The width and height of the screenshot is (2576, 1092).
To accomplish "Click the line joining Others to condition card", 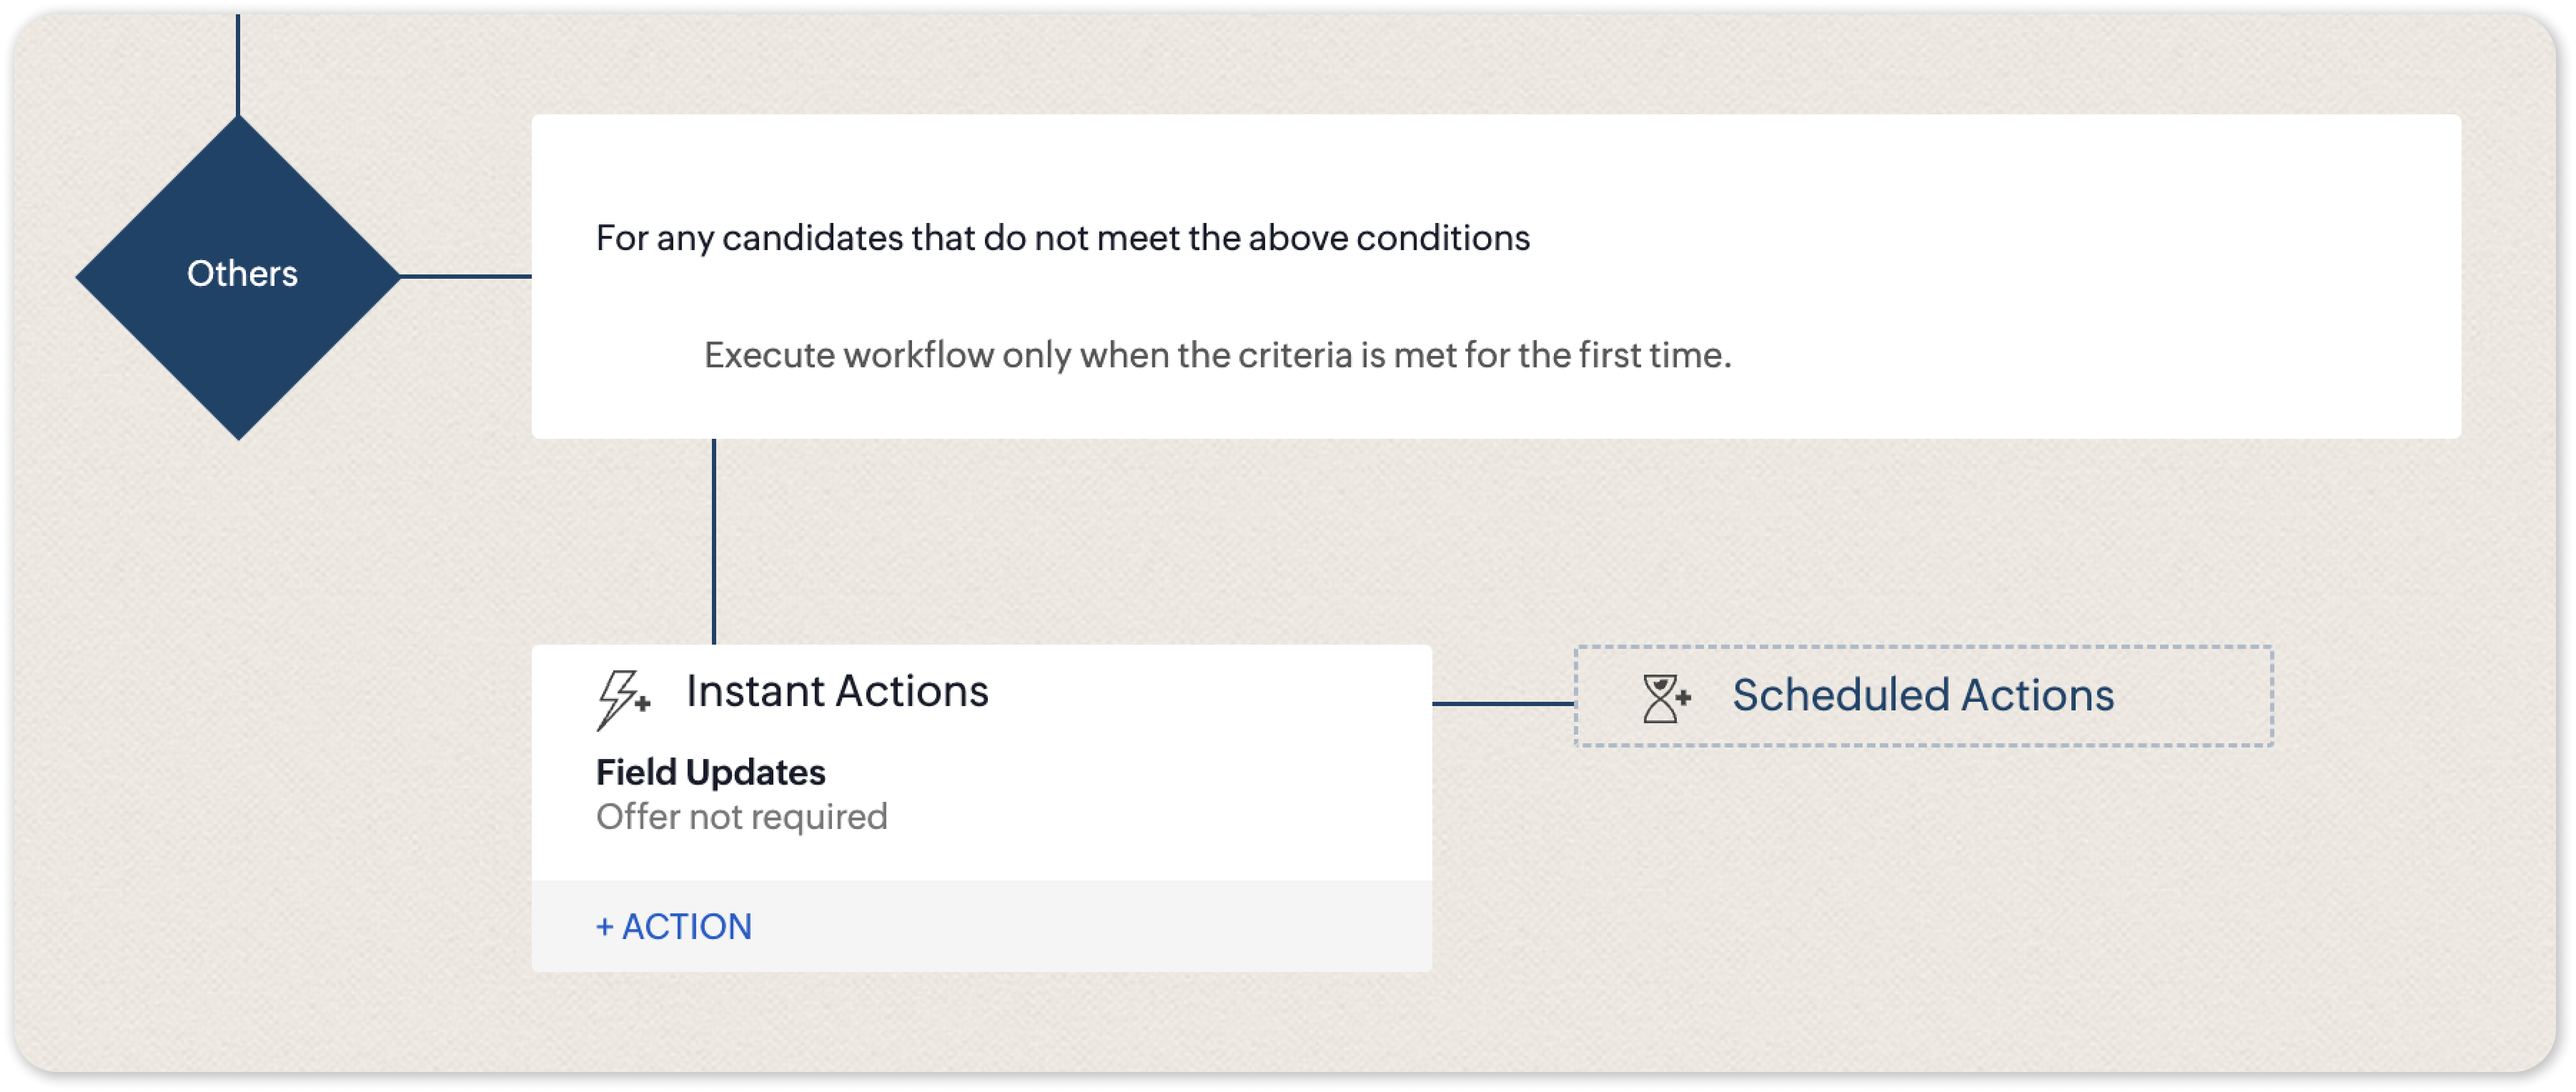I will pyautogui.click(x=466, y=277).
